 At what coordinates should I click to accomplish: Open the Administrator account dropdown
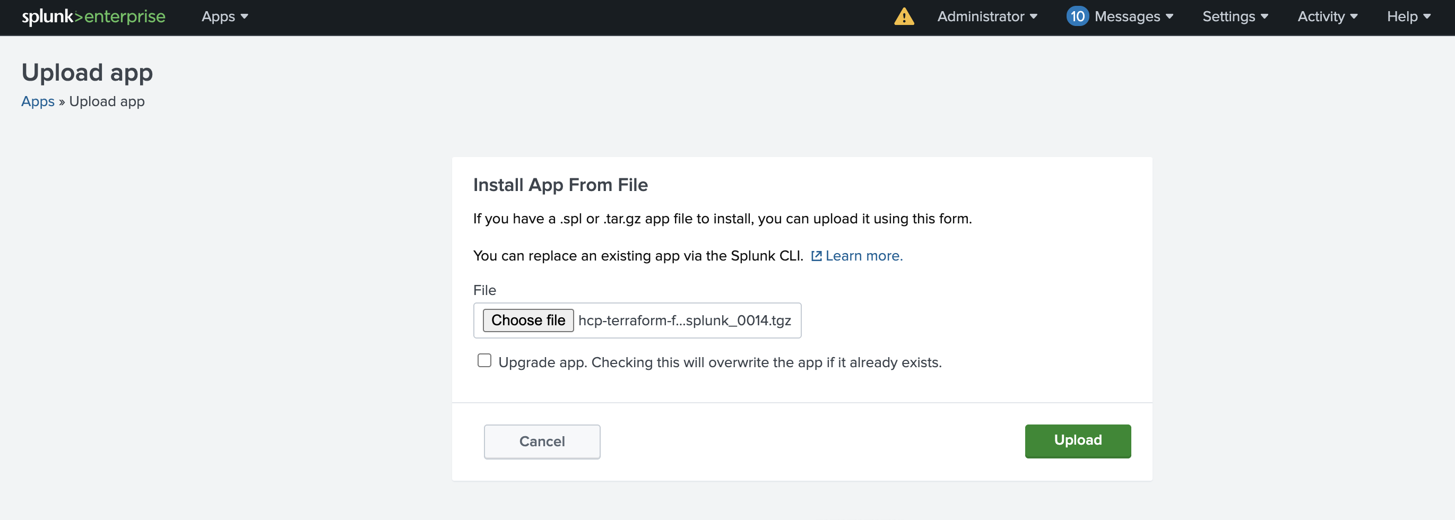click(x=987, y=17)
